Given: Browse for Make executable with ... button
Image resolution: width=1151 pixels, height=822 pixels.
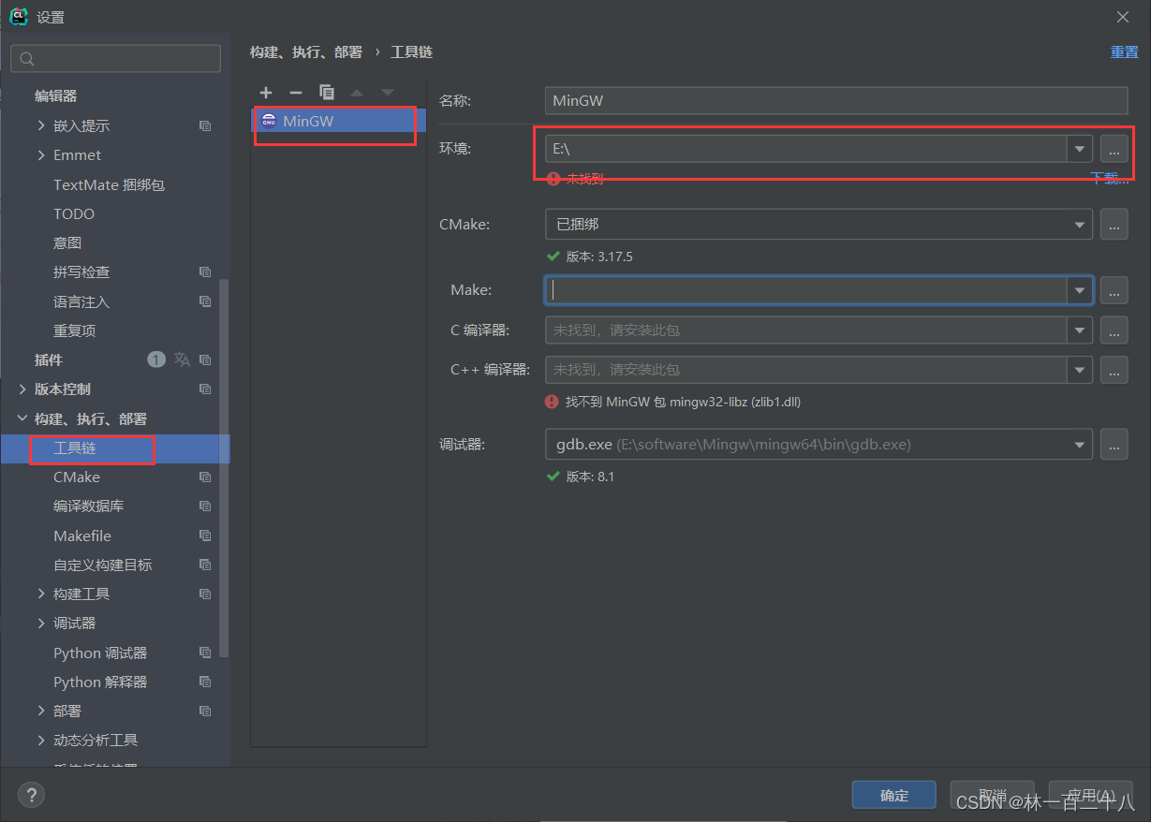Looking at the screenshot, I should click(1114, 290).
